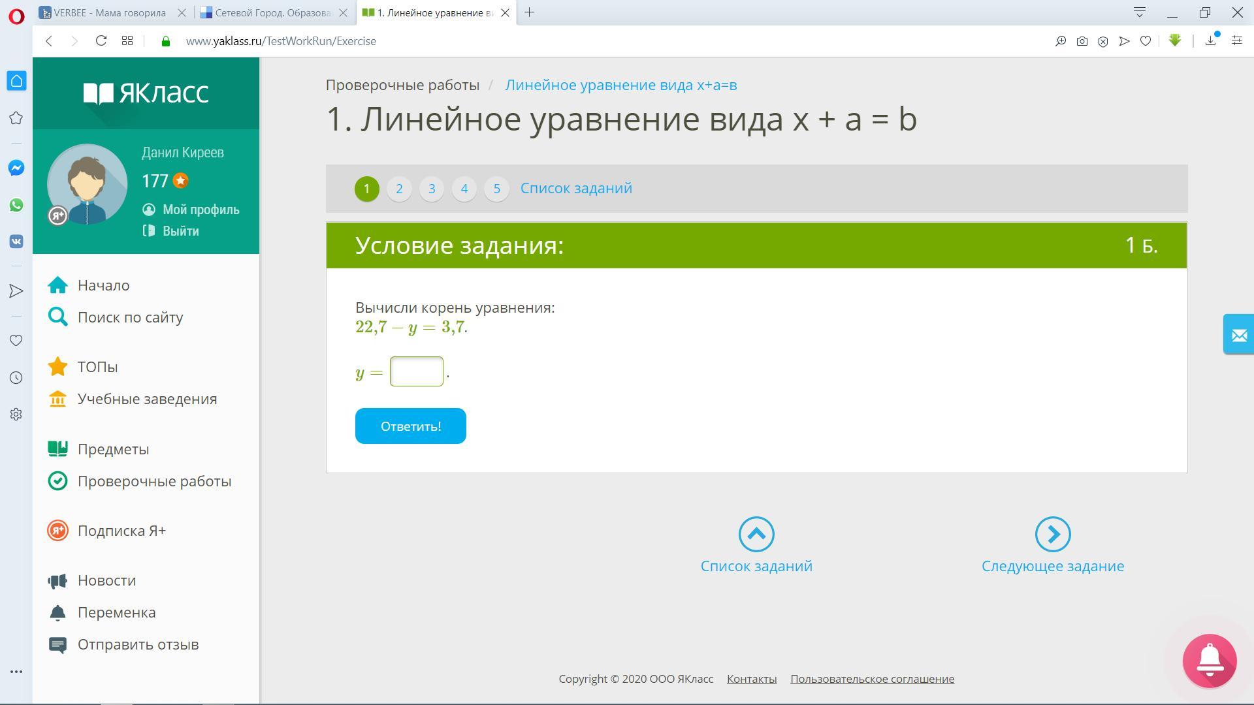Screen dimensions: 1254x705
Task: Open the sidebar history clock icon
Action: 16,377
